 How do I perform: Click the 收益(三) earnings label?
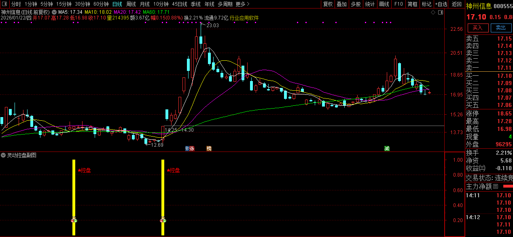click(476, 168)
